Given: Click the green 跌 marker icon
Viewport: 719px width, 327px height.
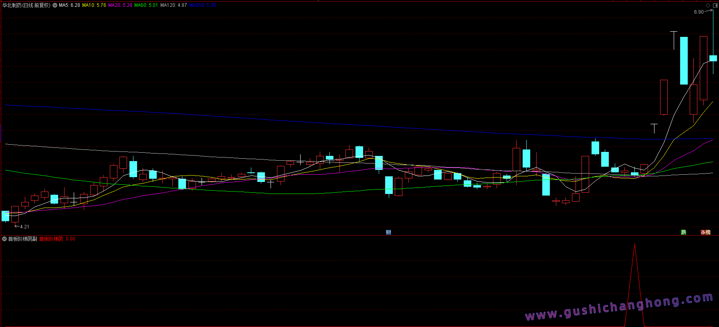Looking at the screenshot, I should [x=683, y=232].
